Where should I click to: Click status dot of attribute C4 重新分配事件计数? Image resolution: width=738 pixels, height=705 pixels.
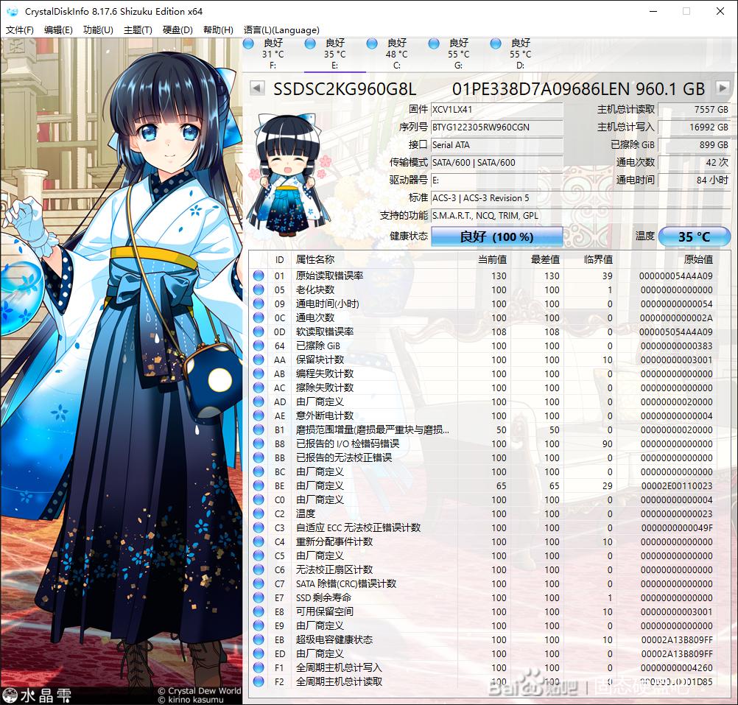pyautogui.click(x=259, y=541)
